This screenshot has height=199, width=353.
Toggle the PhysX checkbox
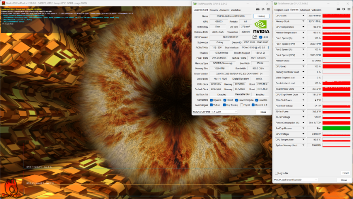[x=242, y=105]
